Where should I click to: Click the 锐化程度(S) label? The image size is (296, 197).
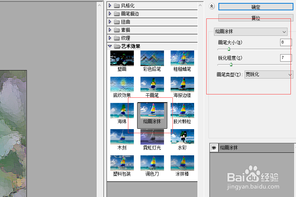(230, 58)
